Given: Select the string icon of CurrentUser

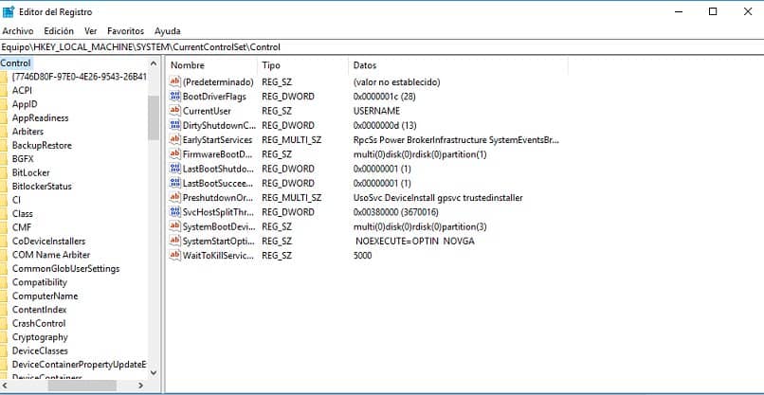Looking at the screenshot, I should [x=175, y=111].
